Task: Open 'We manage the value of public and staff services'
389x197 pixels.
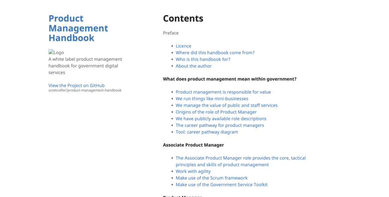Action: (x=226, y=105)
